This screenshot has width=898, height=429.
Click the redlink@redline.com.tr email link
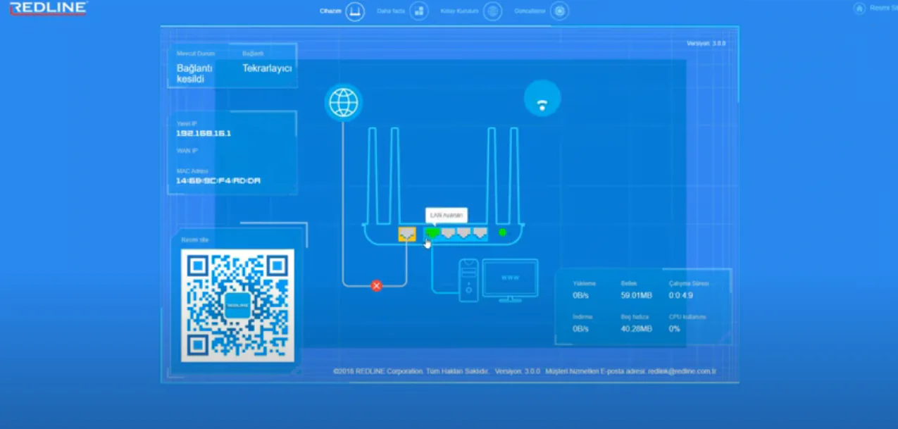[682, 371]
